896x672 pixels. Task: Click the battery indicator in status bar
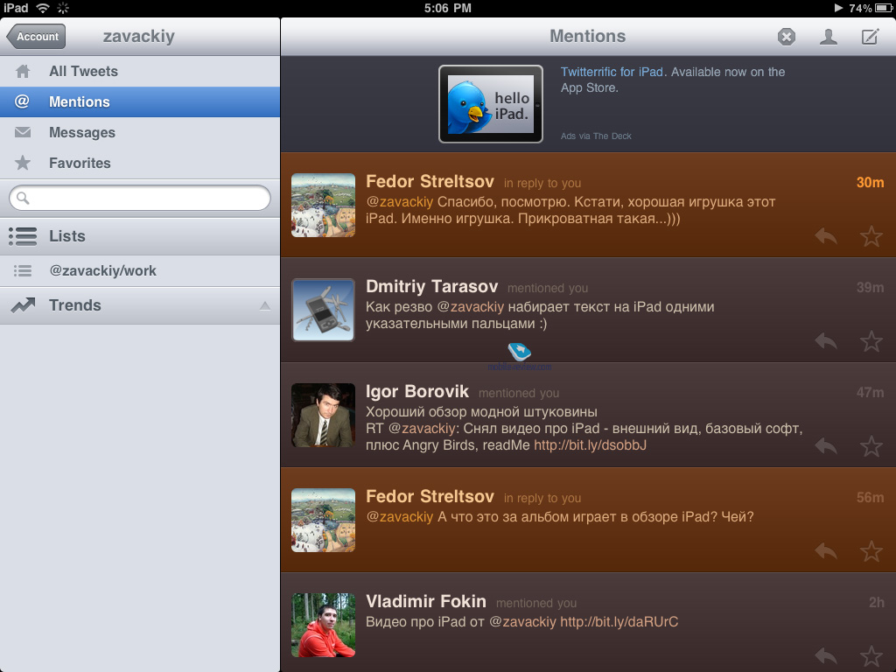(885, 8)
